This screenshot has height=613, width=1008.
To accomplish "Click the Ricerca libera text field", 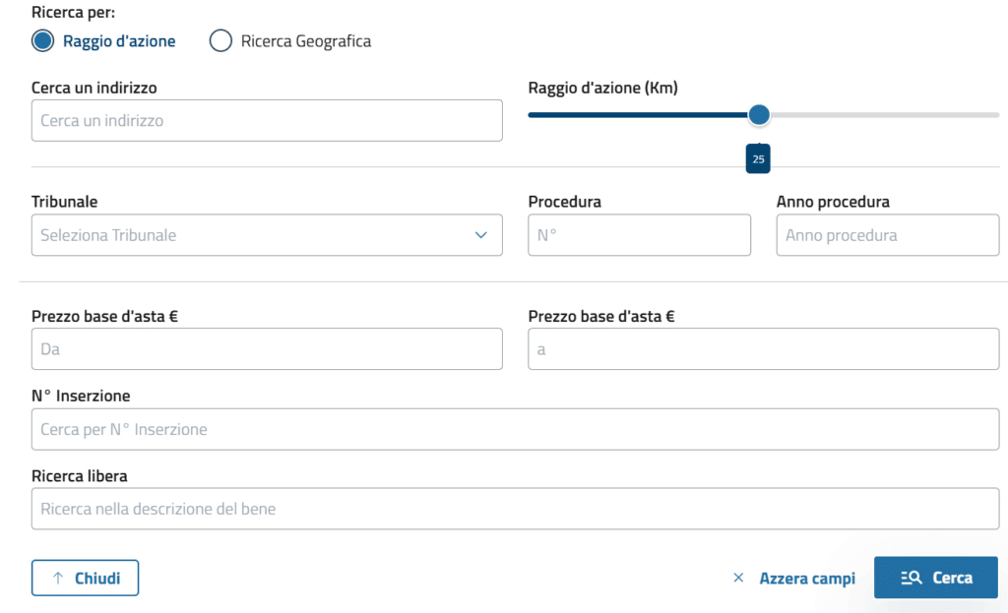I will click(x=515, y=509).
